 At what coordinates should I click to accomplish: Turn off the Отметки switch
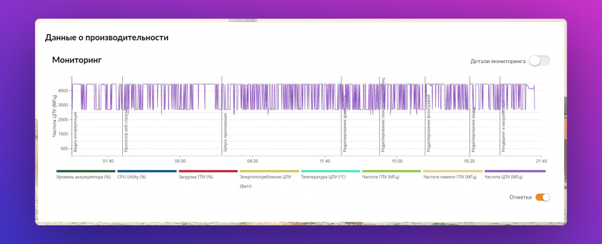click(x=542, y=197)
